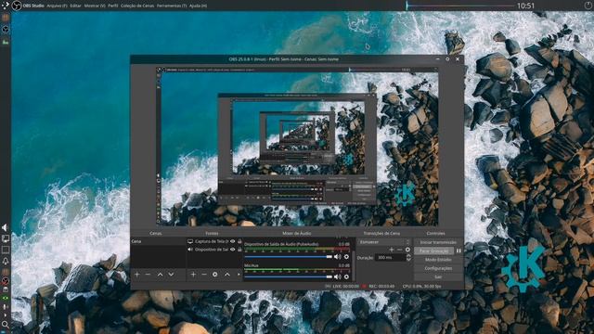Open the KDE application launcher icon top-left
Viewport: 594px width, 334px height.
click(5, 6)
